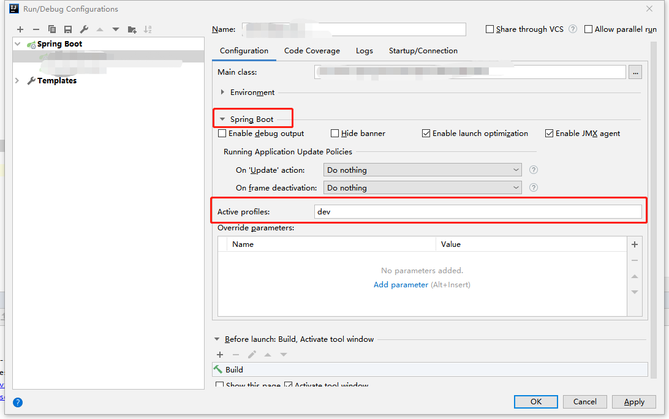Sort configurations alphabetically
The height and width of the screenshot is (419, 669).
coord(148,29)
